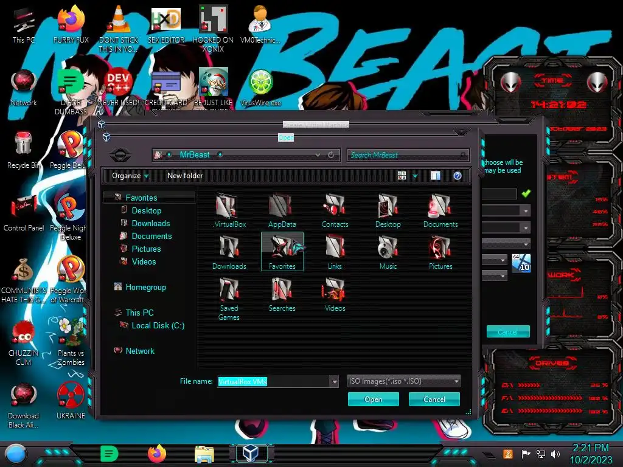623x467 pixels.
Task: Open the Pictures folder in file list
Action: [440, 252]
